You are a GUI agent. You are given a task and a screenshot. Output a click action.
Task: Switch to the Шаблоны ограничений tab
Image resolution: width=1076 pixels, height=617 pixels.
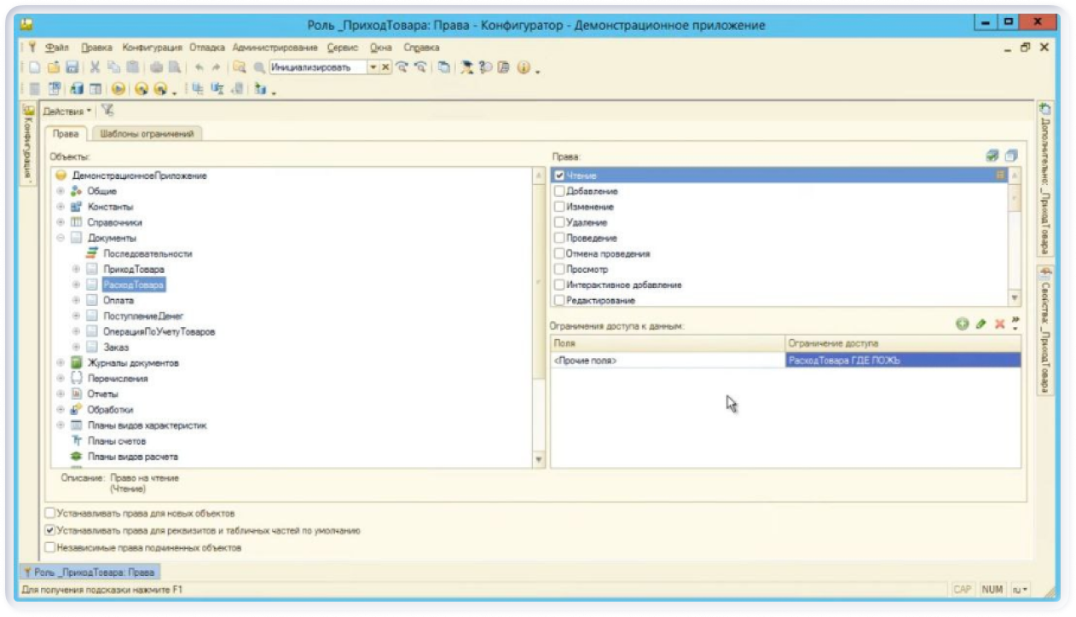(x=147, y=134)
